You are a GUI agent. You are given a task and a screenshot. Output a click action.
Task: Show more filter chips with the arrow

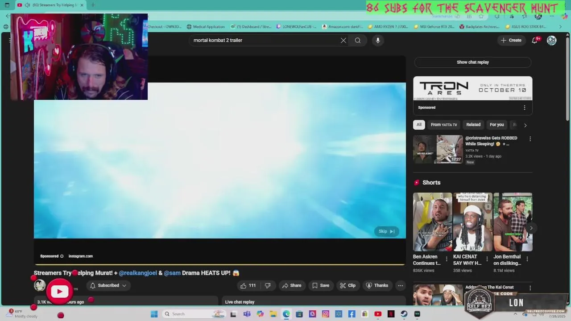525,125
